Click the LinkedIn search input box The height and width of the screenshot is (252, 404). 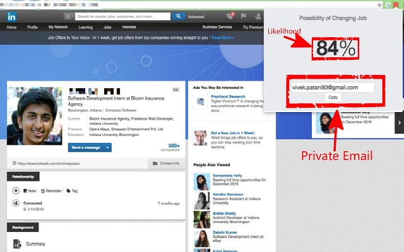[x=122, y=16]
